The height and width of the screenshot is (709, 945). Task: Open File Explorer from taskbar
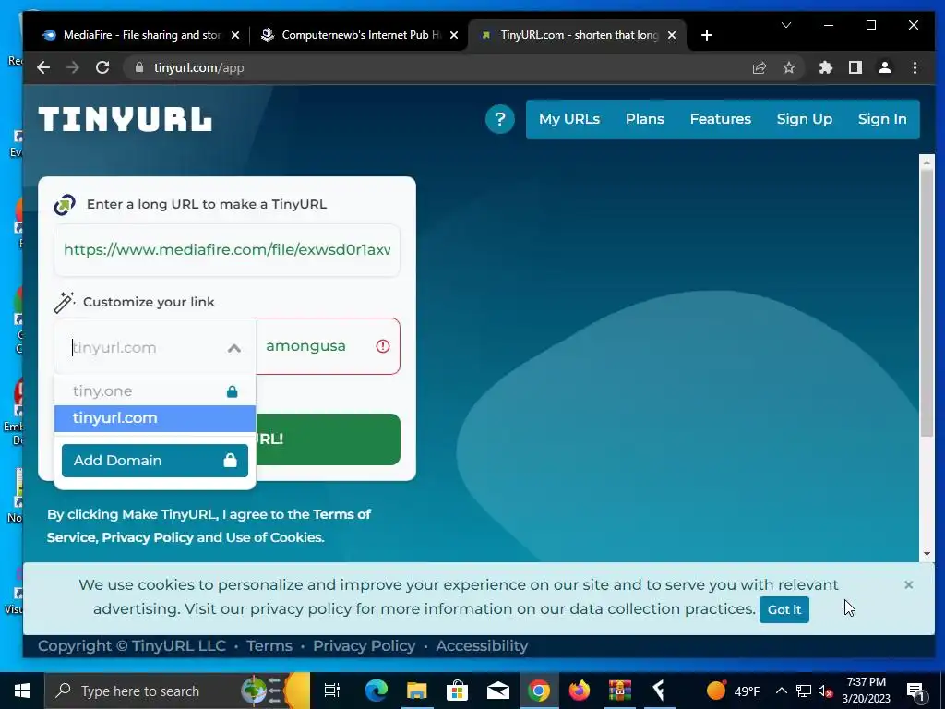click(x=416, y=691)
